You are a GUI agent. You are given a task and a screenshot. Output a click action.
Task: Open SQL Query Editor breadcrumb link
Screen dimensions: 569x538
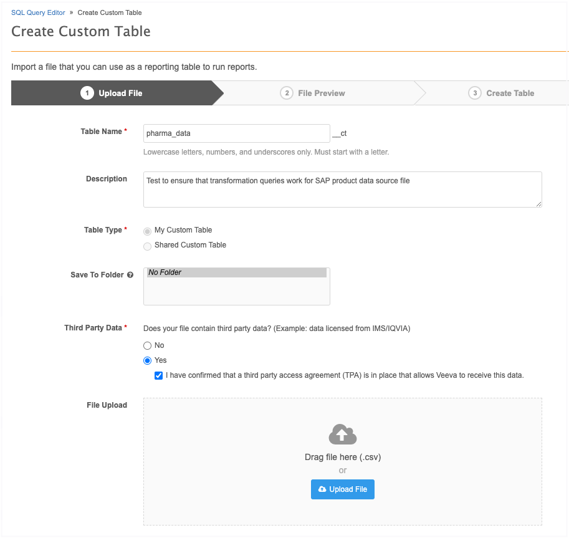coord(38,12)
